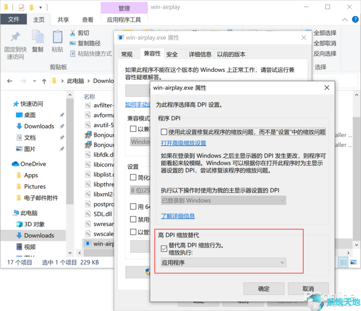
Task: Go back with the Explorer back arrow
Action: point(10,81)
